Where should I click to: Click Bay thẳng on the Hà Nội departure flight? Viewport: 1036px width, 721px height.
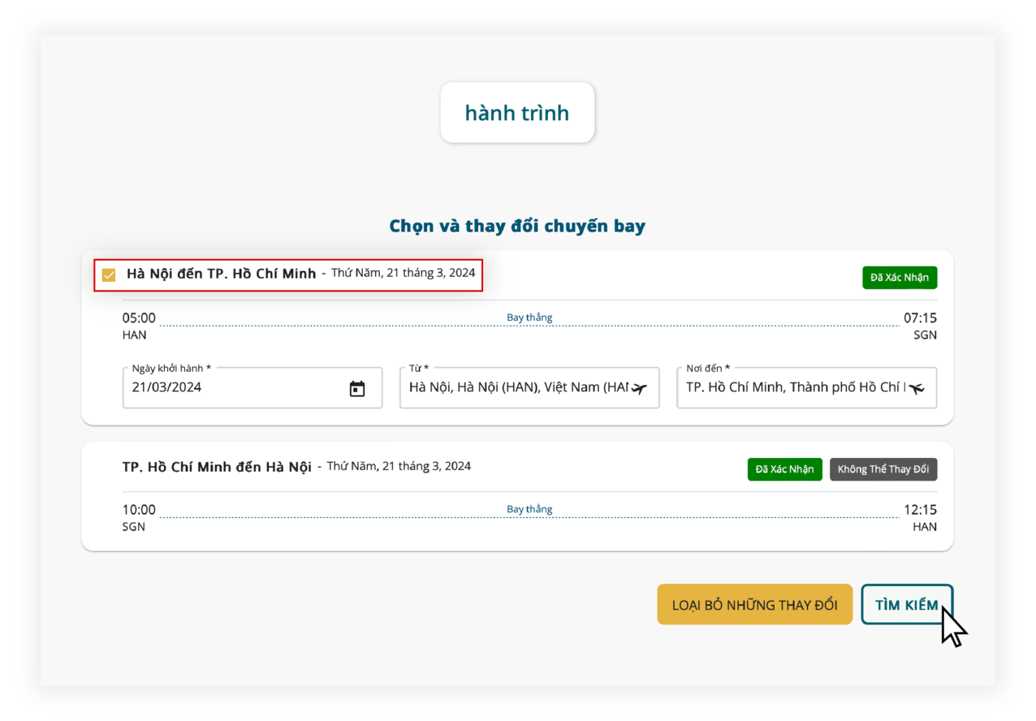529,317
